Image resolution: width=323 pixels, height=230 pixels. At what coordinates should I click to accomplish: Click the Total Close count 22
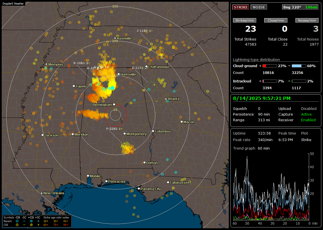[x=285, y=44]
